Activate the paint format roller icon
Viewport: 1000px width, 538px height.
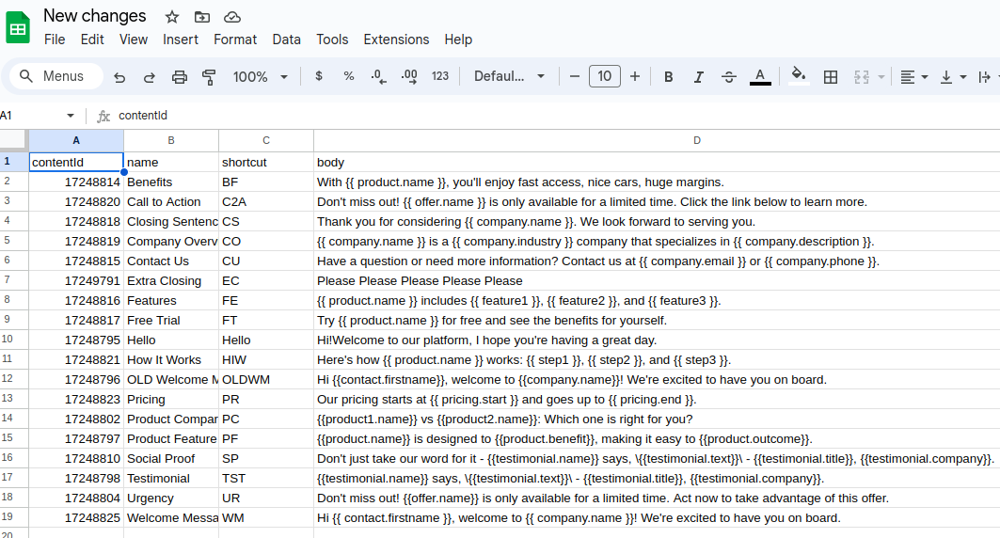pyautogui.click(x=209, y=77)
